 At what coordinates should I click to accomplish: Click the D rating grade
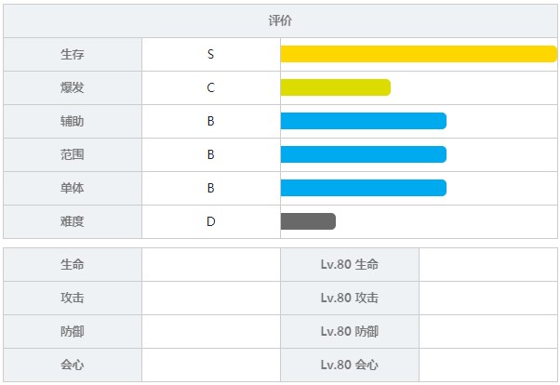[211, 221]
